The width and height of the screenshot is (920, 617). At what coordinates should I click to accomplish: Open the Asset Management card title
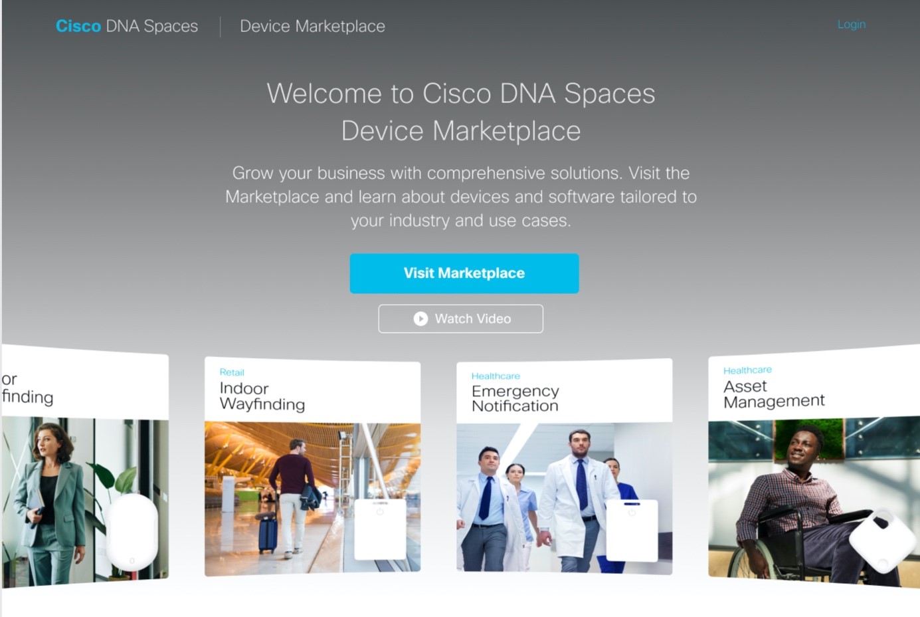pos(774,394)
